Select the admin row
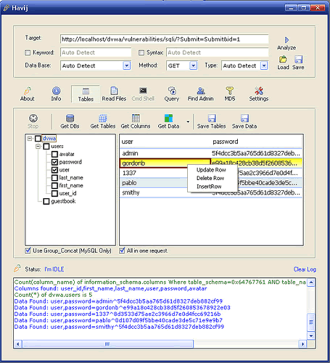Viewport: 330px width, 363px height. click(x=211, y=153)
